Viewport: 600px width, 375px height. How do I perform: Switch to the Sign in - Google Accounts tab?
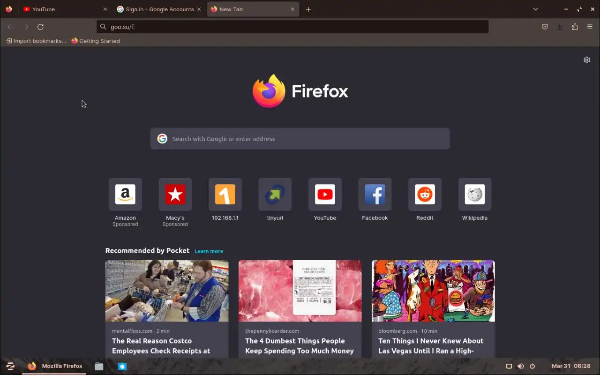[159, 9]
